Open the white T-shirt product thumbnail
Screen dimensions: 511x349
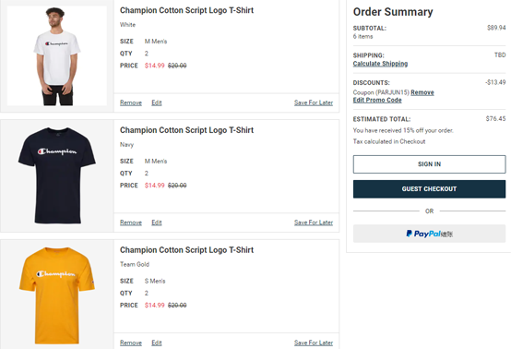coord(57,55)
